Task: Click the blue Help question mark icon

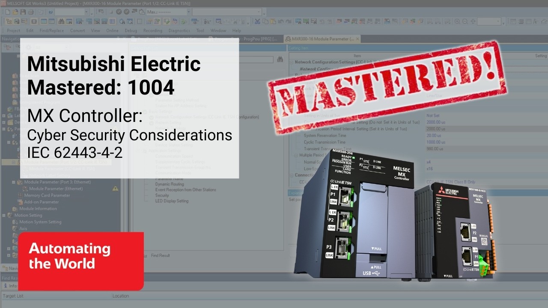Action: click(51, 12)
